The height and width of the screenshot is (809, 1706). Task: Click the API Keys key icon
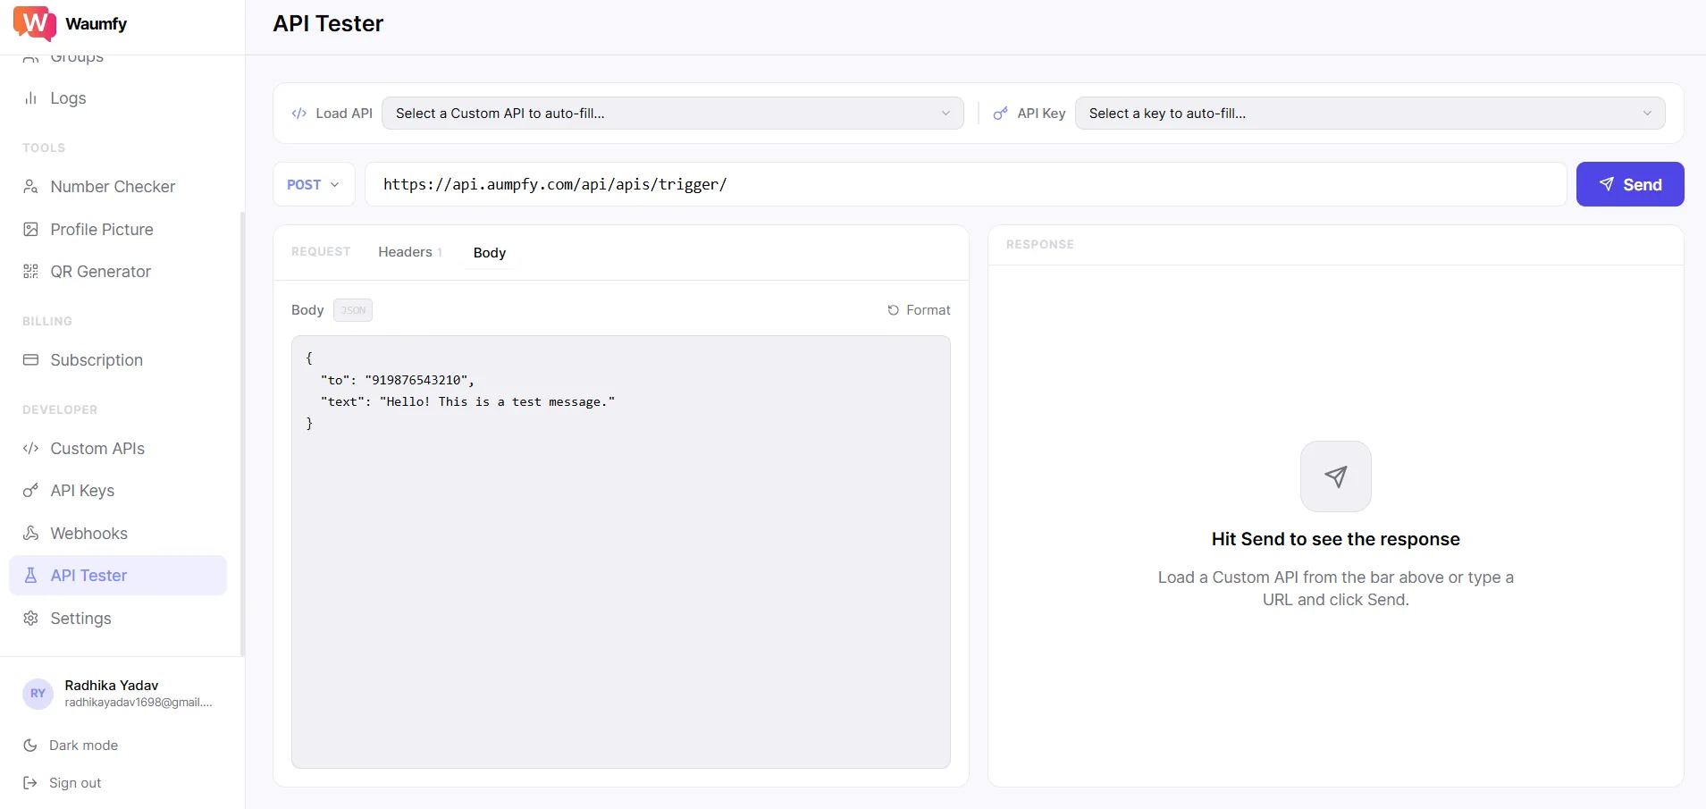pyautogui.click(x=30, y=491)
